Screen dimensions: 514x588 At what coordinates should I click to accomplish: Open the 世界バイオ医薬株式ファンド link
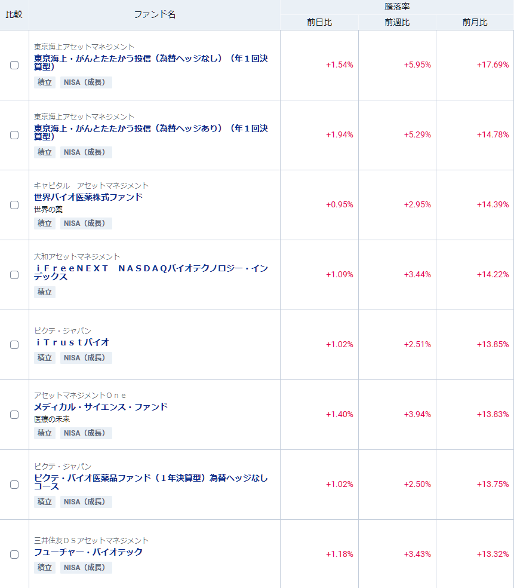click(88, 197)
